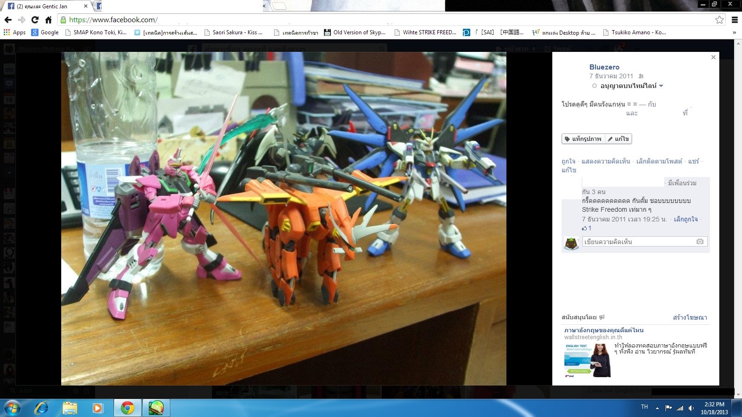Open the Windows Start menu
Screen dimensions: 742x417
click(x=13, y=408)
